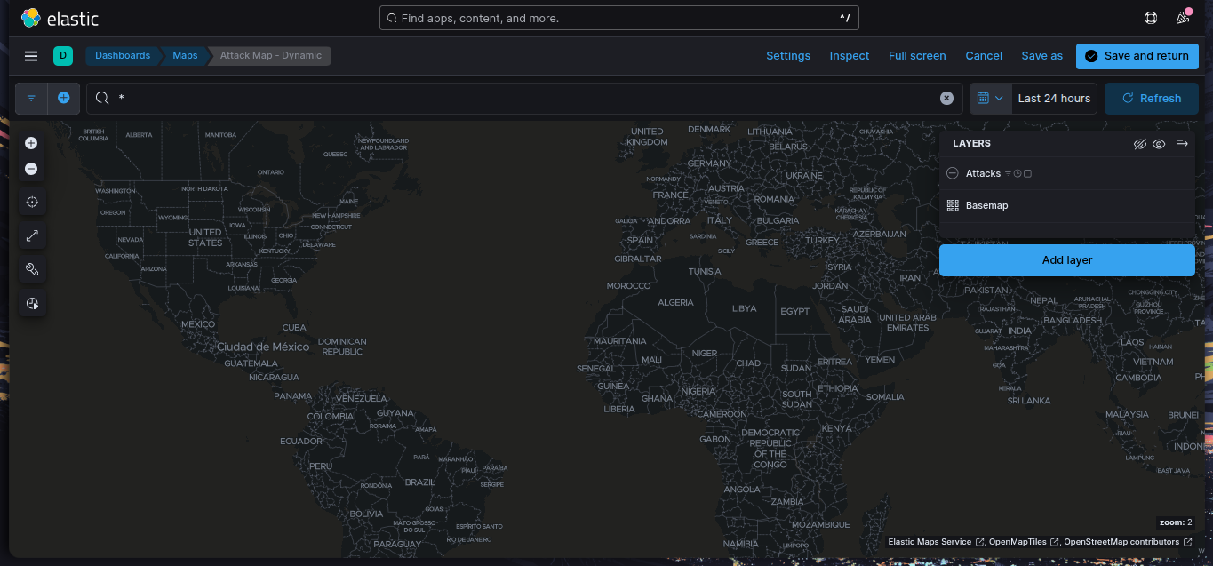The height and width of the screenshot is (566, 1213).
Task: Click the Add layer button
Action: click(x=1066, y=260)
